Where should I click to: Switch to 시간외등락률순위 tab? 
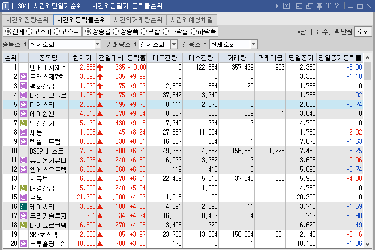pyautogui.click(x=81, y=20)
